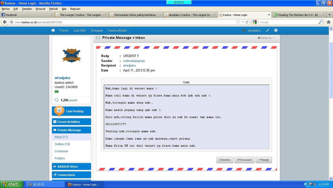Bookmark this page with the star icon
The width and height of the screenshot is (333, 188).
coord(238,22)
